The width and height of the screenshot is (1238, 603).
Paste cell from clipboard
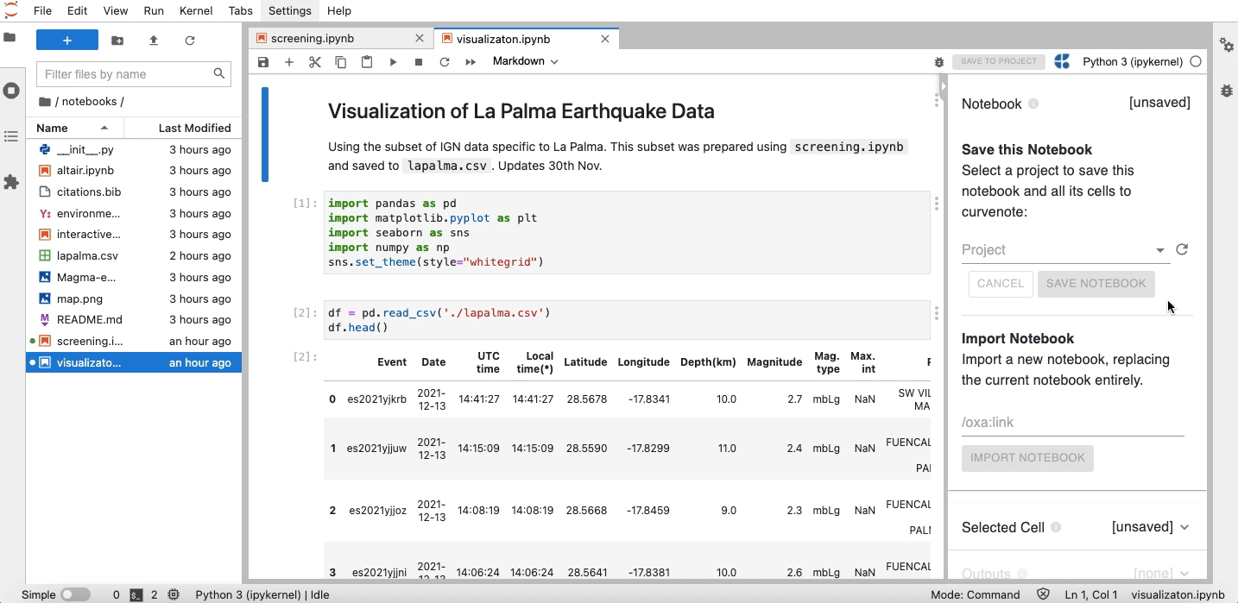coord(367,62)
